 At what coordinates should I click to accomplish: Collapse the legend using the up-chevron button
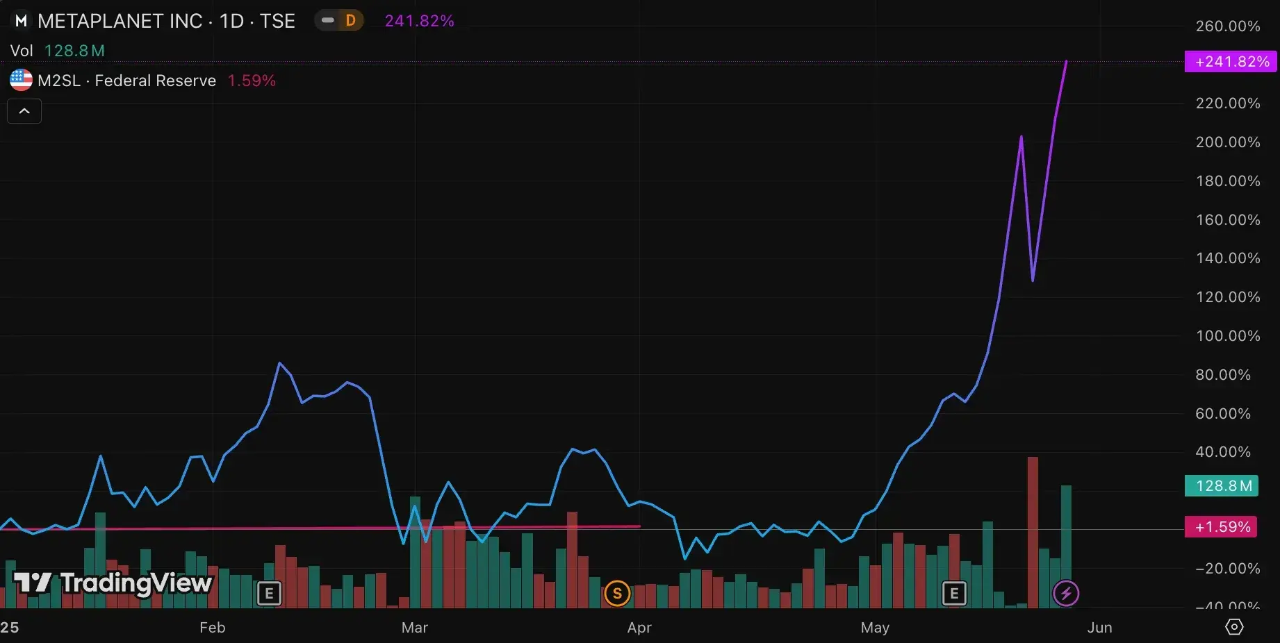click(x=24, y=111)
